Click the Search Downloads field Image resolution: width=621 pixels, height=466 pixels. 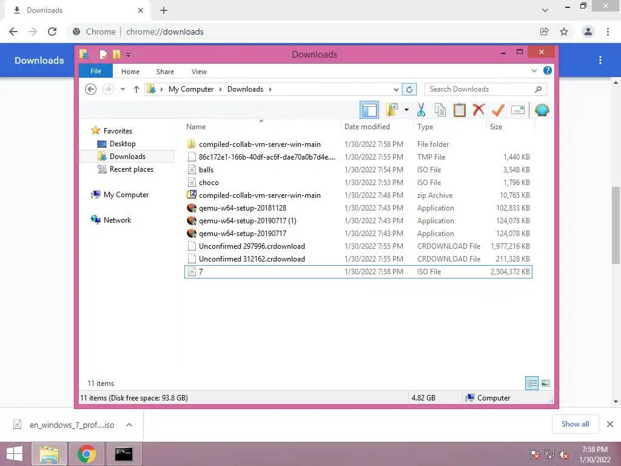[x=486, y=89]
